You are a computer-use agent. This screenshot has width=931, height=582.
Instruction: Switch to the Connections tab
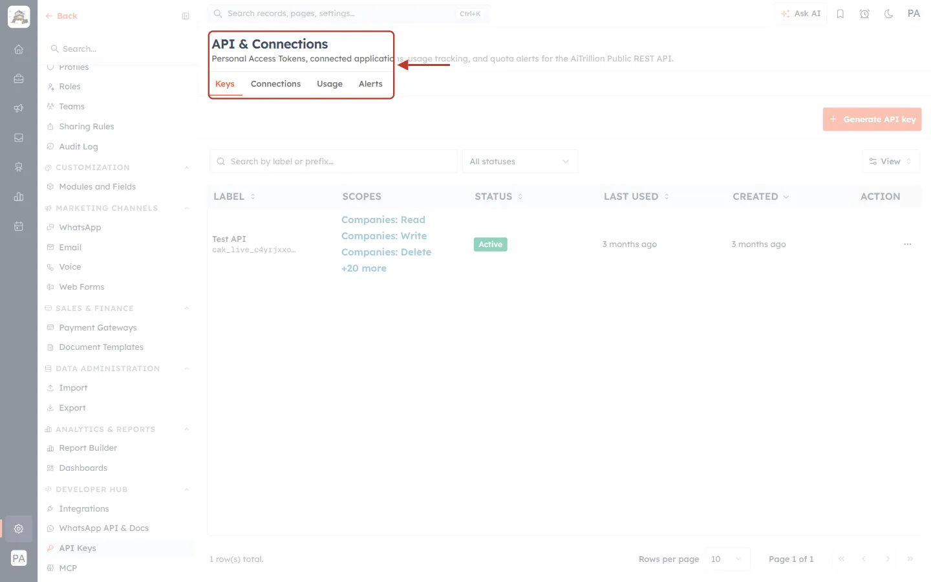click(275, 84)
